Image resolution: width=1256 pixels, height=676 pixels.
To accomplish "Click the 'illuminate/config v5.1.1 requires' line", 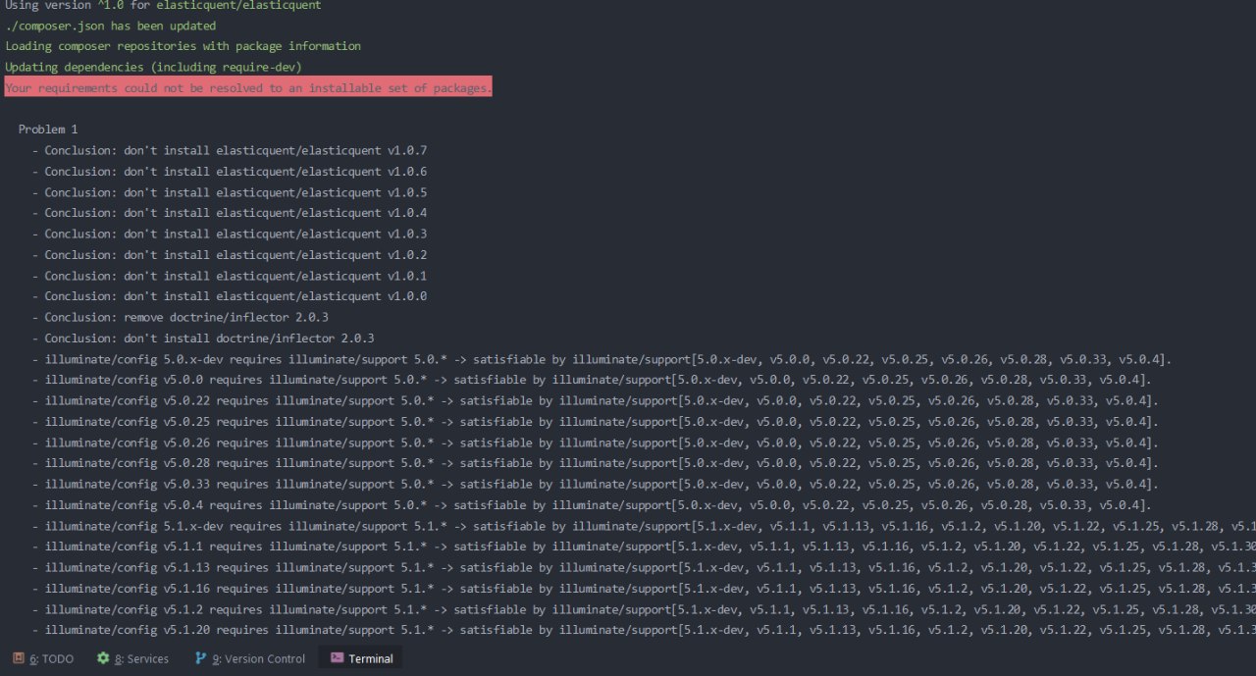I will [x=644, y=546].
